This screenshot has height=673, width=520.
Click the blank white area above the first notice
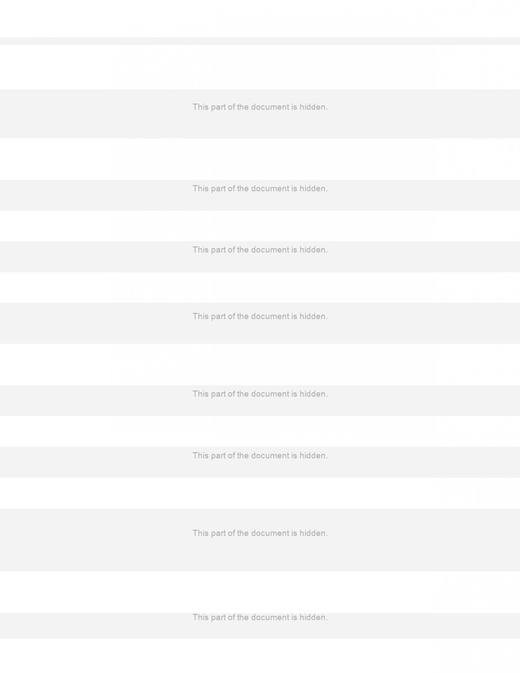260,67
